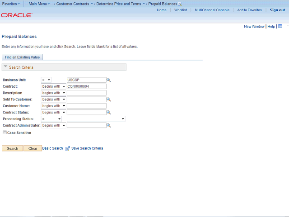Open the Contract operator dropdown

tap(53, 86)
